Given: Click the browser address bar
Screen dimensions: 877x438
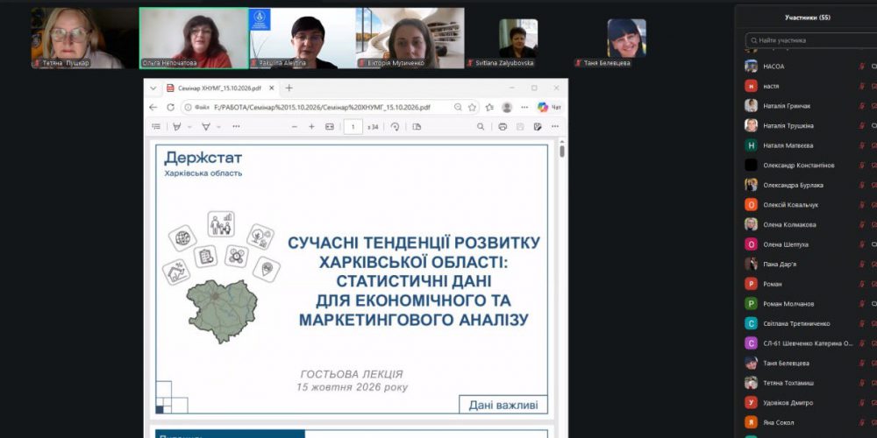Looking at the screenshot, I should pos(330,107).
